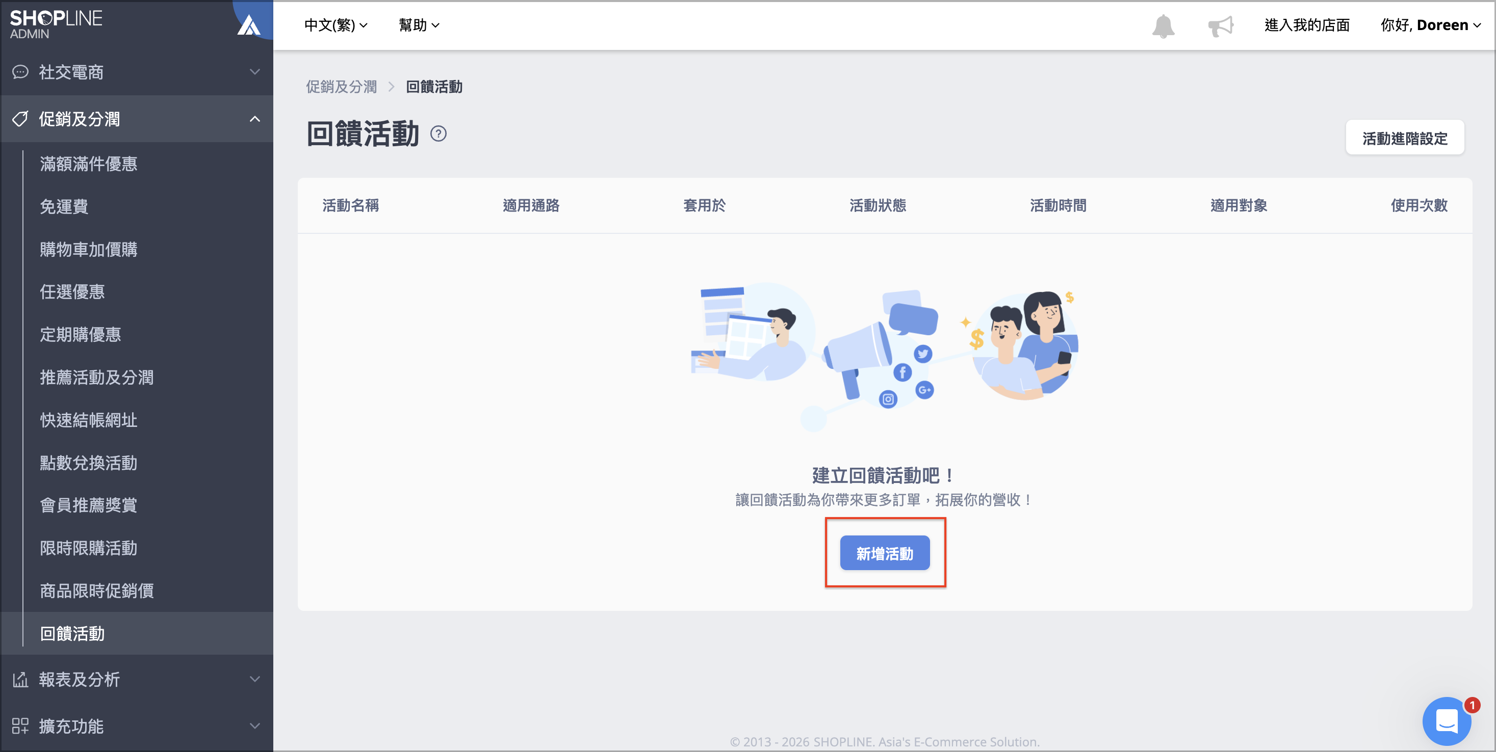
Task: Click the SHOPLINE ADMIN logo
Action: pos(56,24)
